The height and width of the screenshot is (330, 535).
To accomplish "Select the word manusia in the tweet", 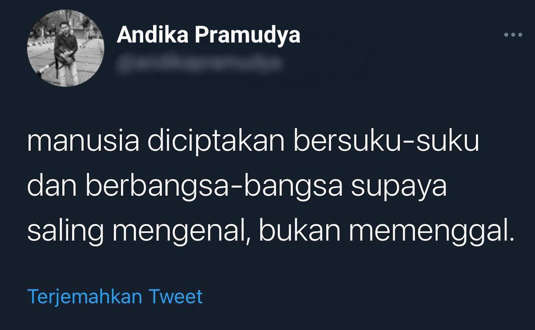I will click(x=83, y=141).
